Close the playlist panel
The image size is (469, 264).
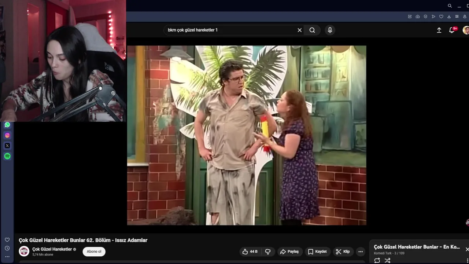coord(467,249)
